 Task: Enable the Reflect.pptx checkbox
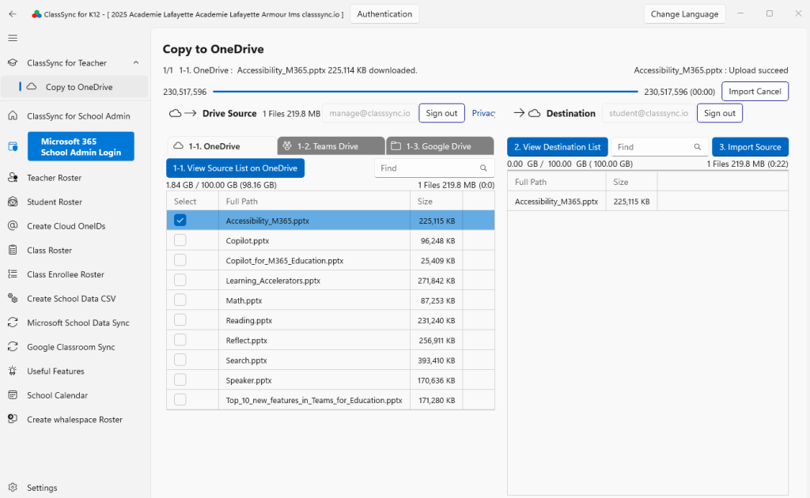pyautogui.click(x=180, y=340)
